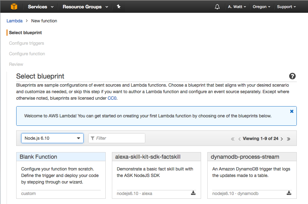Click the funnel icon in the Filter box
This screenshot has height=204, width=308.
pyautogui.click(x=92, y=138)
